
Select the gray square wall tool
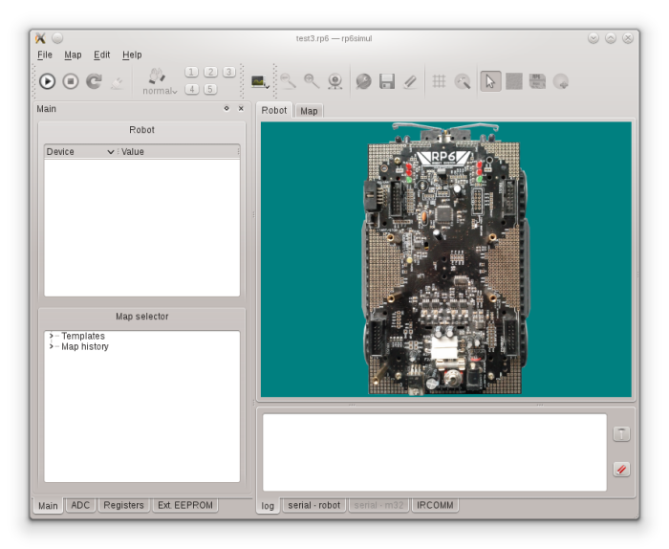514,81
